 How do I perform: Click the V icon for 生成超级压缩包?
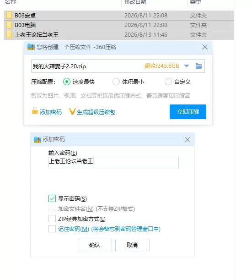[72, 111]
